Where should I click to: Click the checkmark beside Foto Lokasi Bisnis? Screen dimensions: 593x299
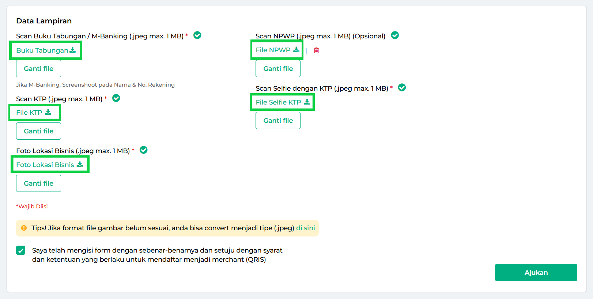pyautogui.click(x=144, y=150)
